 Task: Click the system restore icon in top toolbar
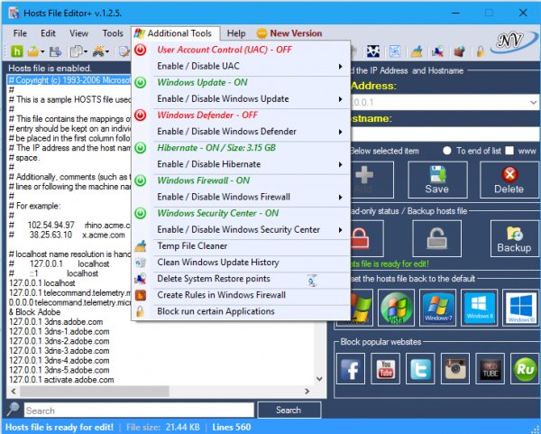[437, 51]
